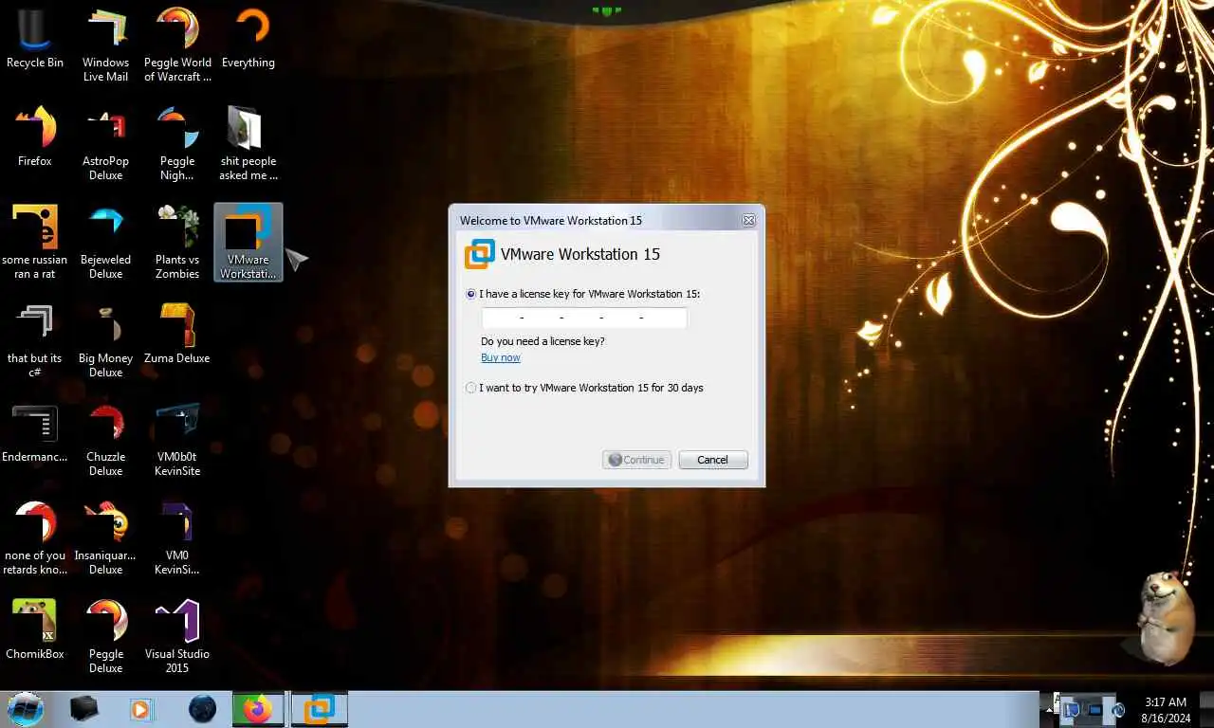Select Plants vs Zombies desktop icon
1214x728 pixels.
177,243
